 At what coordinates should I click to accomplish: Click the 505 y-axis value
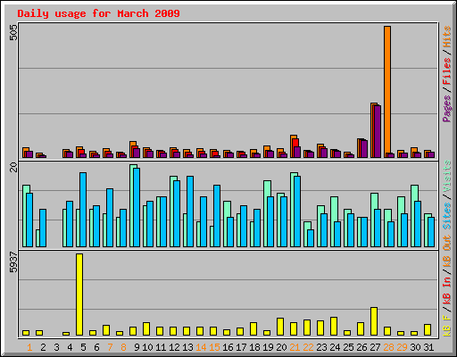click(13, 32)
